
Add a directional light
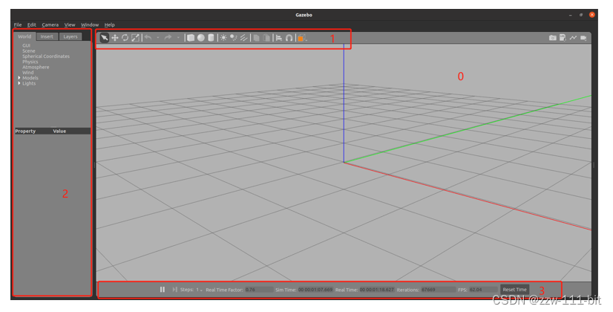244,38
